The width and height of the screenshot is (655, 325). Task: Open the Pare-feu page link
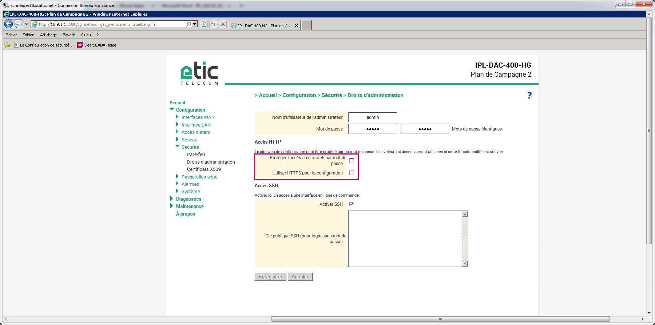click(x=196, y=155)
